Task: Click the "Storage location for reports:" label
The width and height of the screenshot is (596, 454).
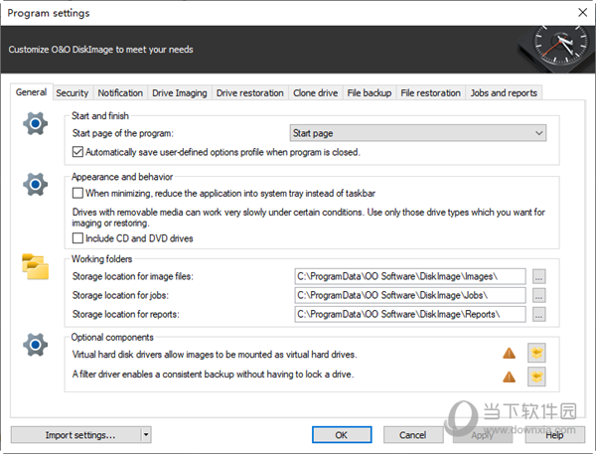Action: (x=125, y=314)
